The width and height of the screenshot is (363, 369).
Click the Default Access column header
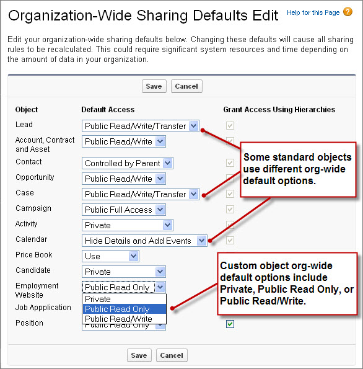(x=108, y=110)
